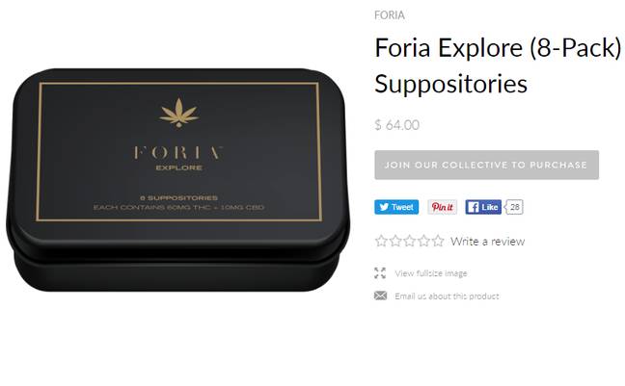Rate product four stars
This screenshot has height=386, width=625.
tap(423, 241)
